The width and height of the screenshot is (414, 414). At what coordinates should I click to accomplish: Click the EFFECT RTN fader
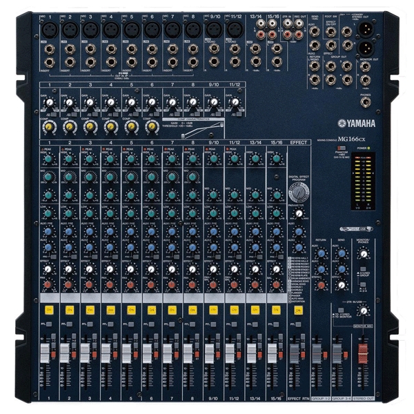point(294,353)
